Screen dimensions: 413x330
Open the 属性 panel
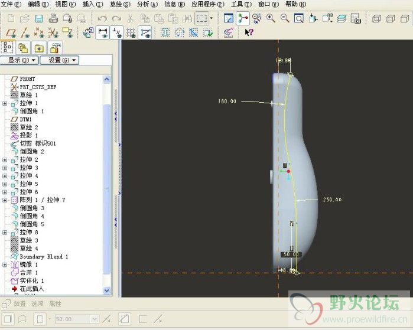tap(55, 304)
